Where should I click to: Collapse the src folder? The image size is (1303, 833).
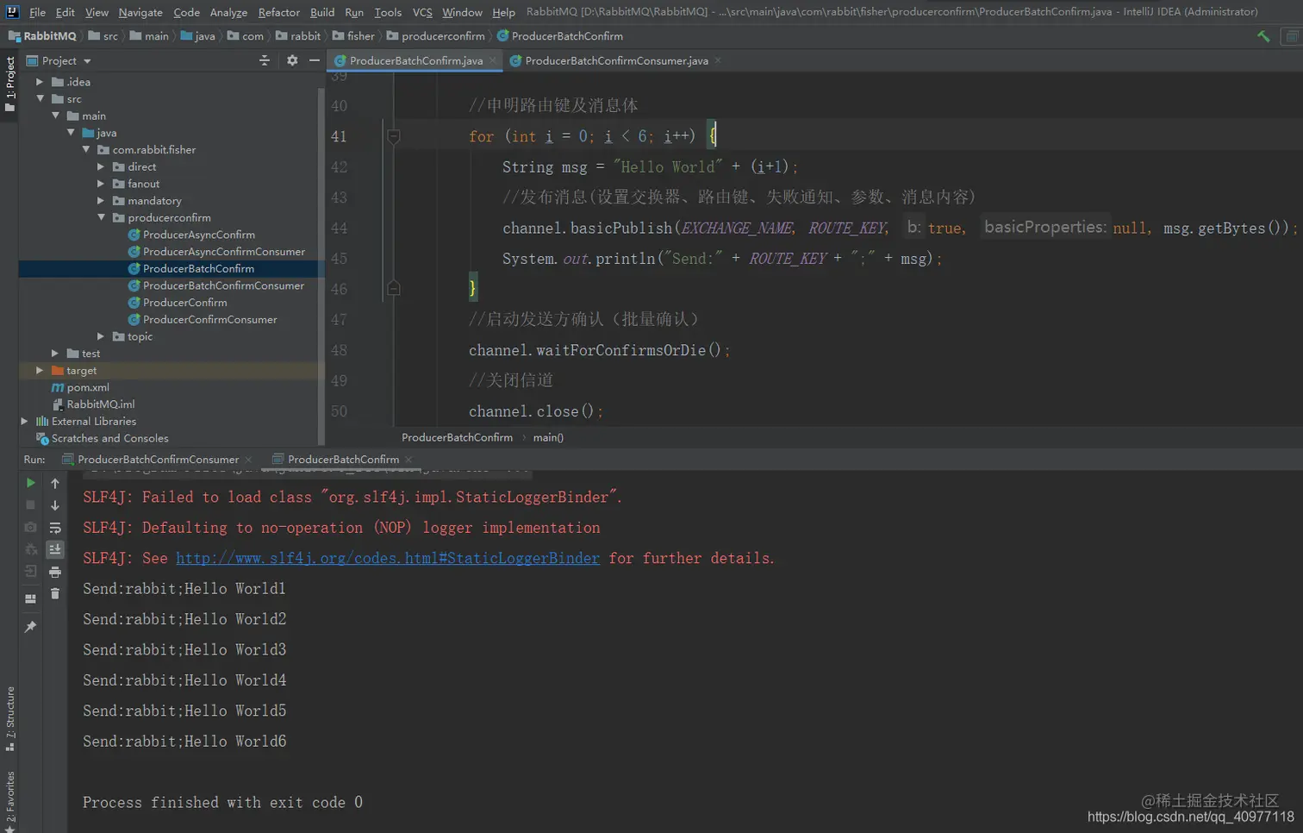(x=40, y=99)
